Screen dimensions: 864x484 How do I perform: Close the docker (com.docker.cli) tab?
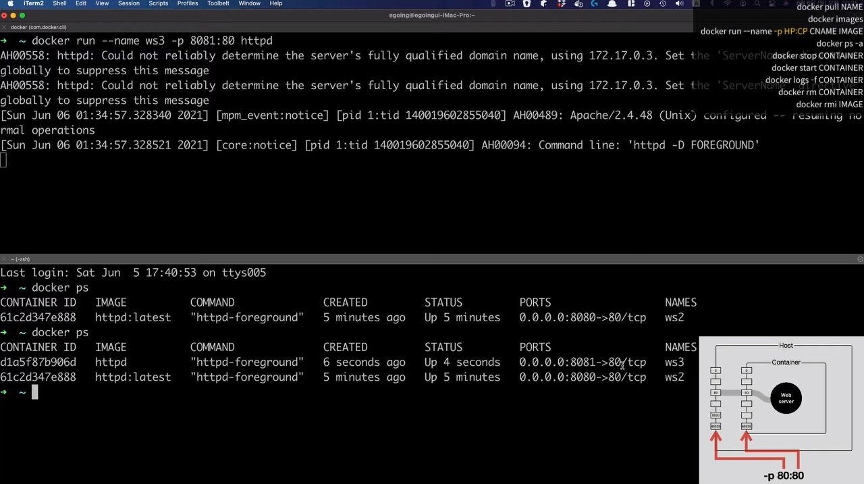click(x=5, y=27)
